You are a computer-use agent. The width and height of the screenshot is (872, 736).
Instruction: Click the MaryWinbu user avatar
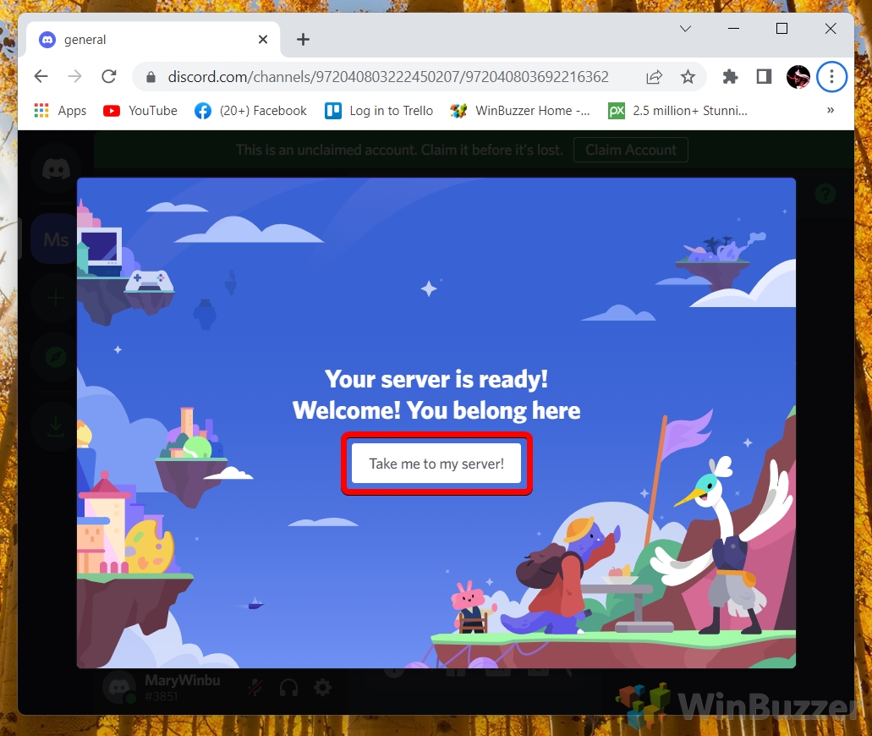click(119, 688)
